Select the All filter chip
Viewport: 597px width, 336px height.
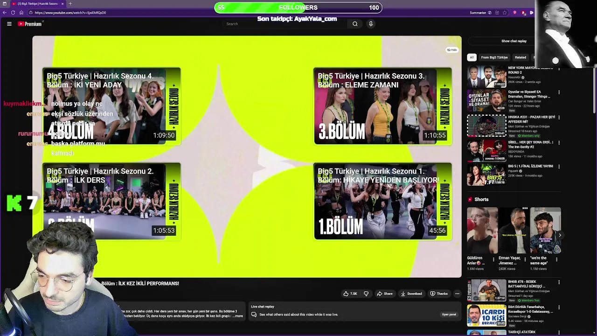click(x=472, y=57)
